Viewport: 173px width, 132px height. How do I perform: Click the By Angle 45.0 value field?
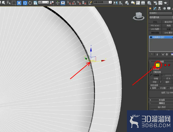[166, 76]
